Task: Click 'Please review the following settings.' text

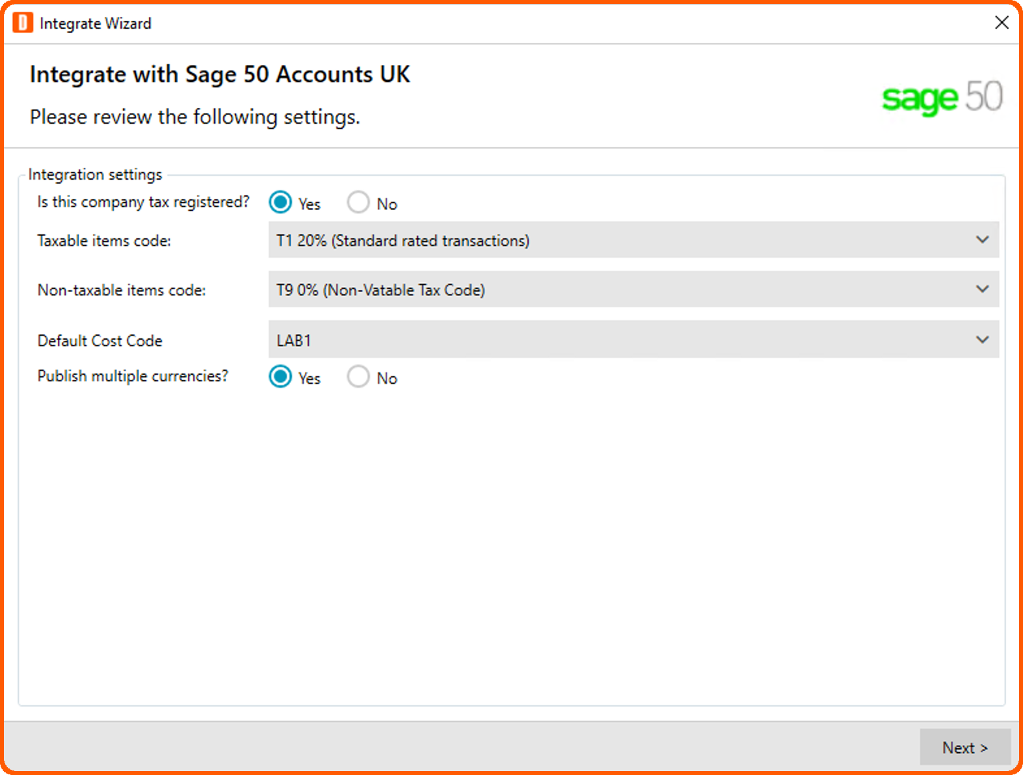Action: coord(195,117)
